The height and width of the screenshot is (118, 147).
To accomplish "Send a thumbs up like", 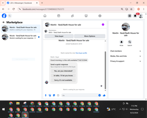I will [104, 95].
